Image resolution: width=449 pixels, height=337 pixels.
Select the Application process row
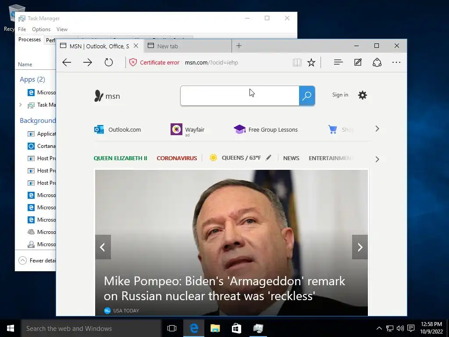(41, 134)
